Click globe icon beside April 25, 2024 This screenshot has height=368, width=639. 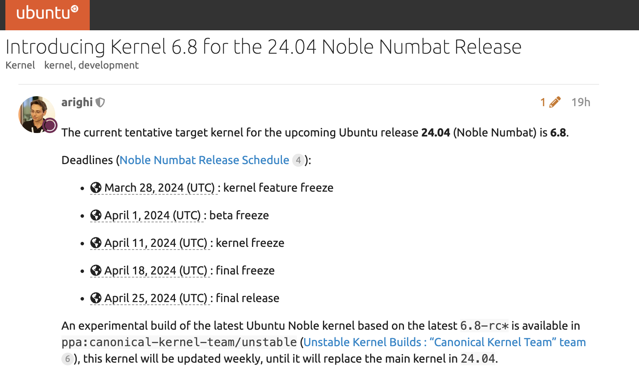click(96, 298)
